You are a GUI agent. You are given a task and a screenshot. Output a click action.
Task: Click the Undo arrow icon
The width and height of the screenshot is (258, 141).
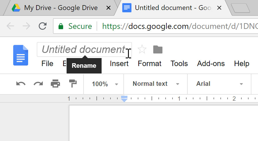(21, 84)
